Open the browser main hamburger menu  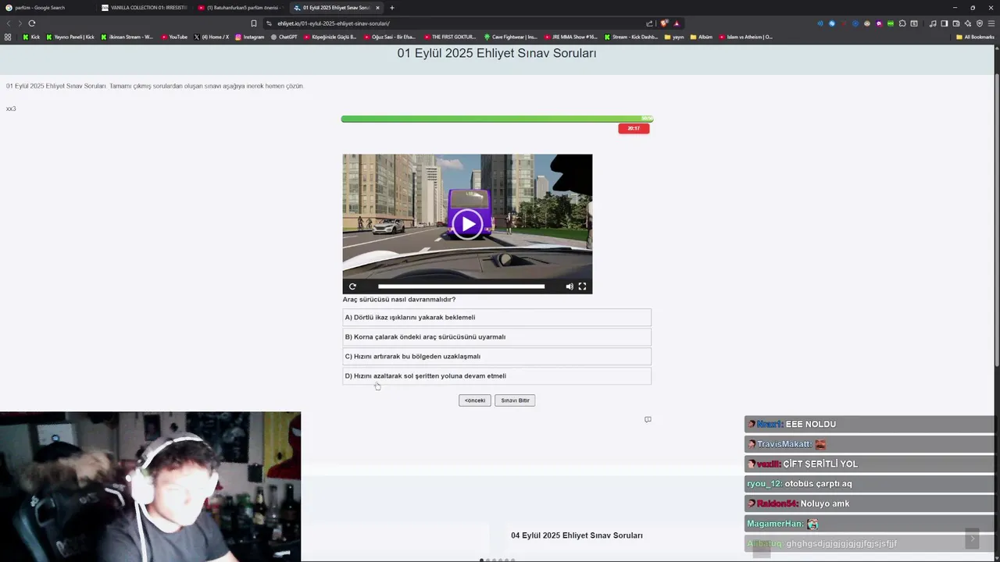[x=991, y=23]
